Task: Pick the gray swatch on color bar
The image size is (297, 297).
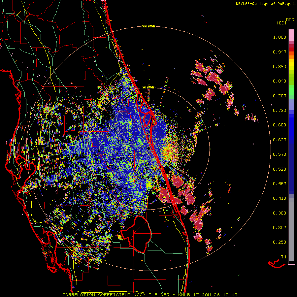Action: tap(291, 229)
